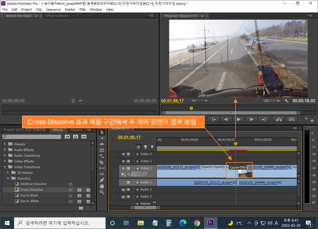Toggle timeline Snap magnet icon

(x=139, y=147)
